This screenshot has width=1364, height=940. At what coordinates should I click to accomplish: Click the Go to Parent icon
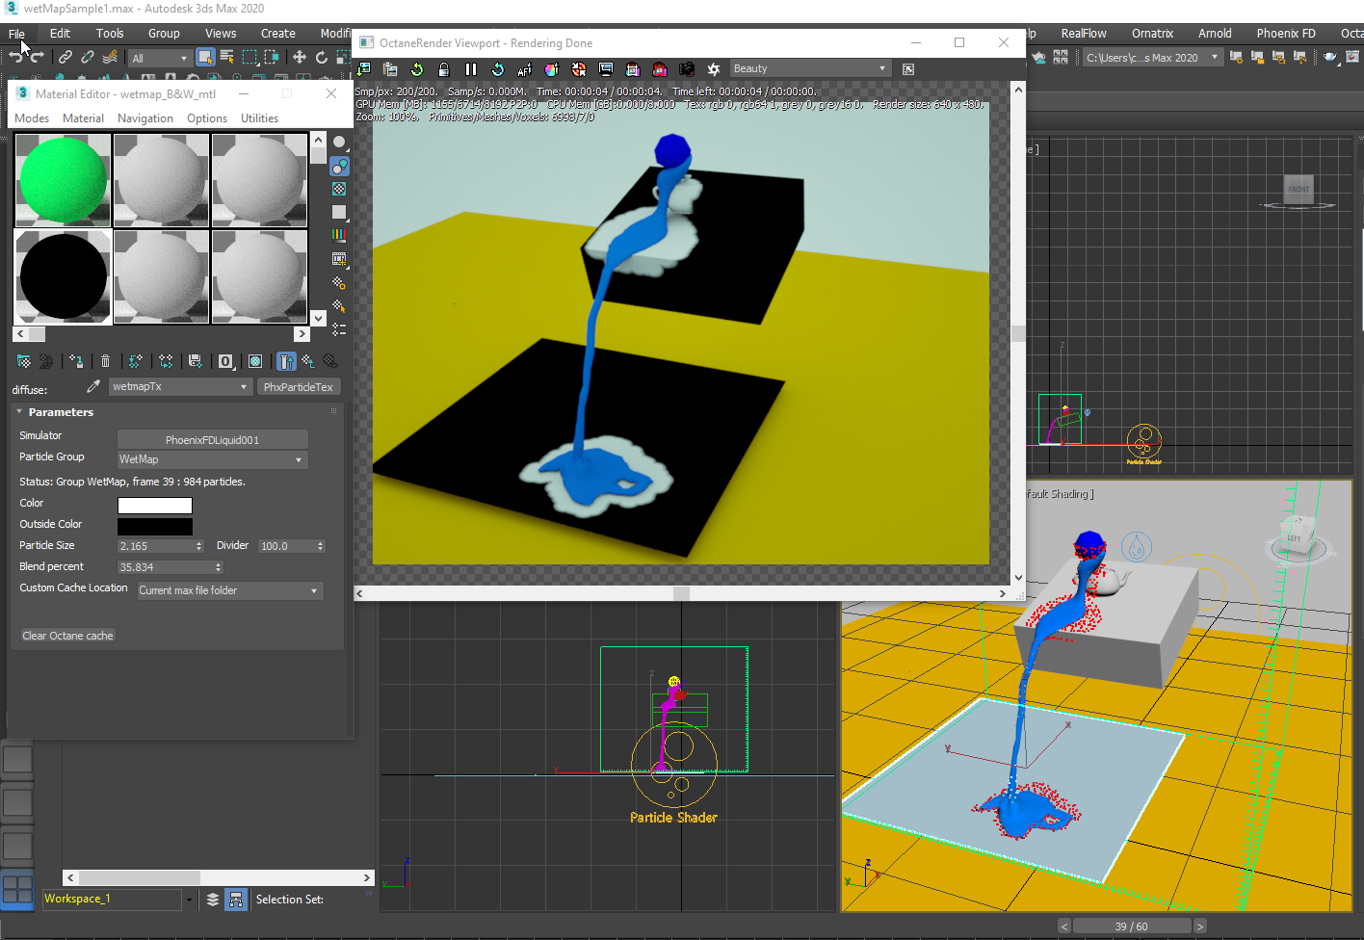308,361
